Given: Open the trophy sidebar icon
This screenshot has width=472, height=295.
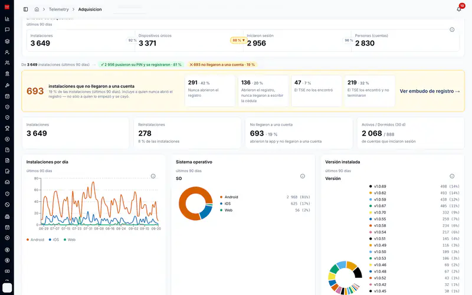Looking at the screenshot, I should [x=7, y=128].
